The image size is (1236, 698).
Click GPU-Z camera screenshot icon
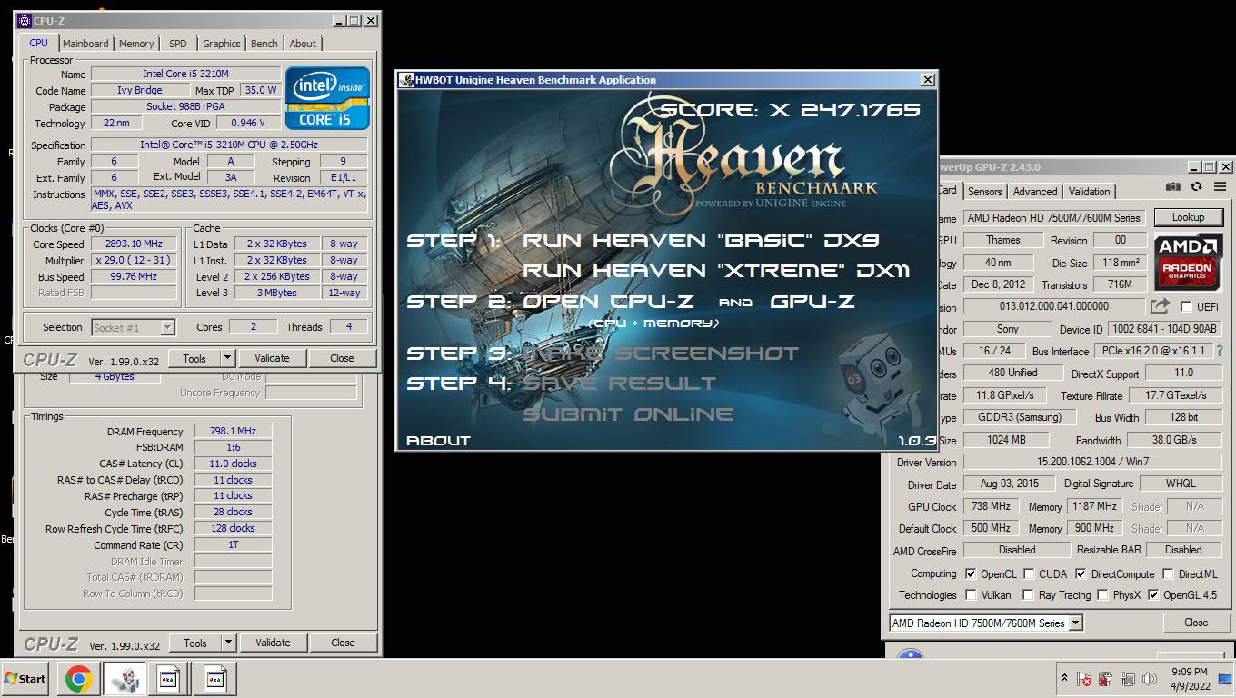(1173, 186)
